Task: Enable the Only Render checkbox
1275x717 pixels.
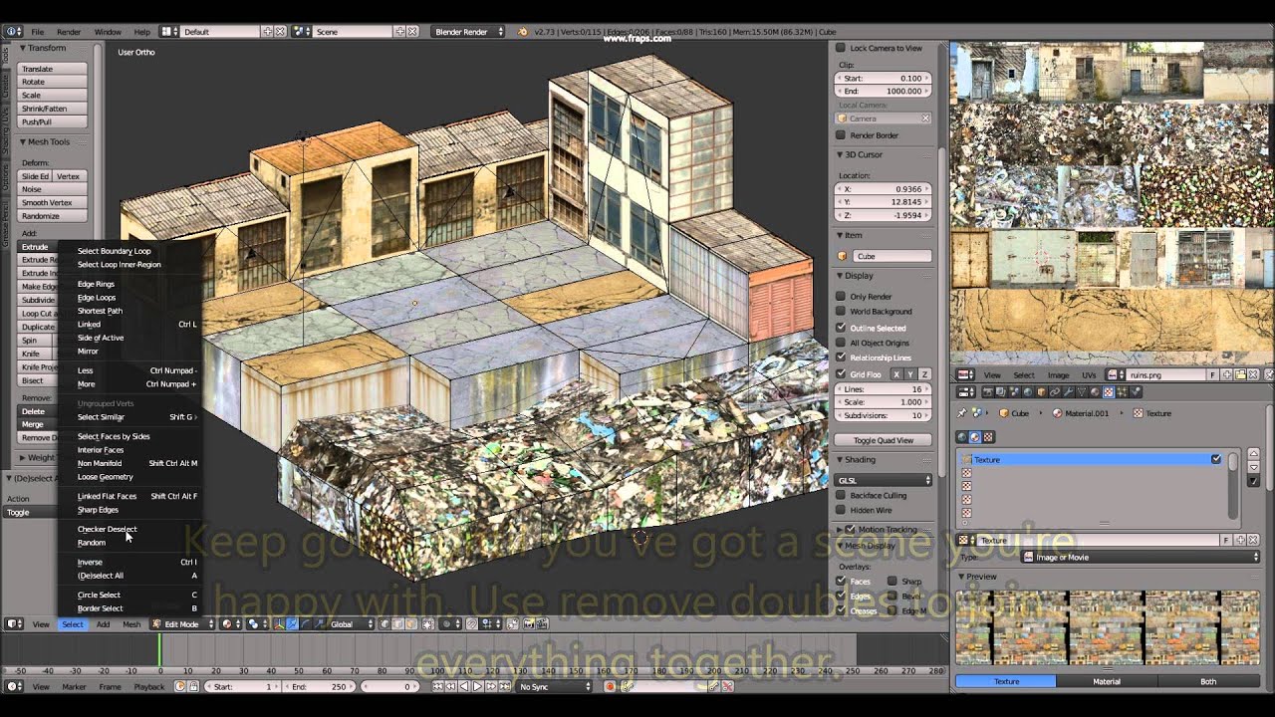Action: point(841,297)
